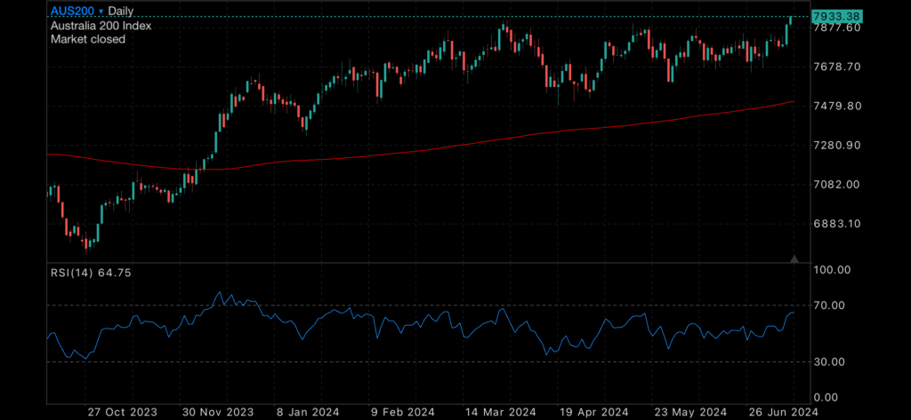Click the 30 Nov 2023 date label
This screenshot has width=911, height=420.
click(217, 412)
